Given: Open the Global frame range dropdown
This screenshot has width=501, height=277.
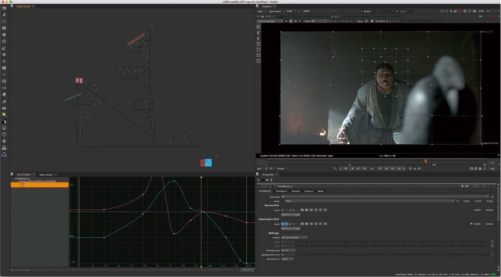Looking at the screenshot, I should [x=283, y=169].
